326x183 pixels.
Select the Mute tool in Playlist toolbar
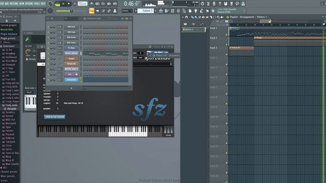(203, 17)
